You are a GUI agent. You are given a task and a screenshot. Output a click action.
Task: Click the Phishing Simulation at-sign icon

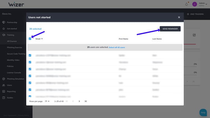pos(4,79)
